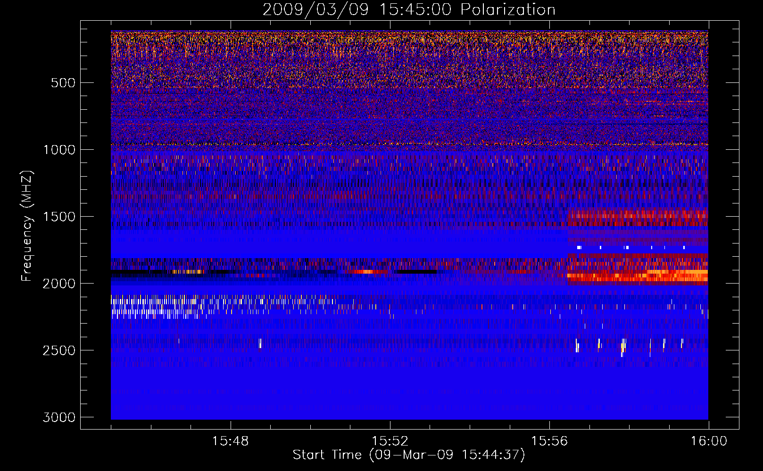Screen dimensions: 763x471
Task: Click the plot title '2009/03/09 15:45:00 Polarization'
Action: click(x=409, y=10)
